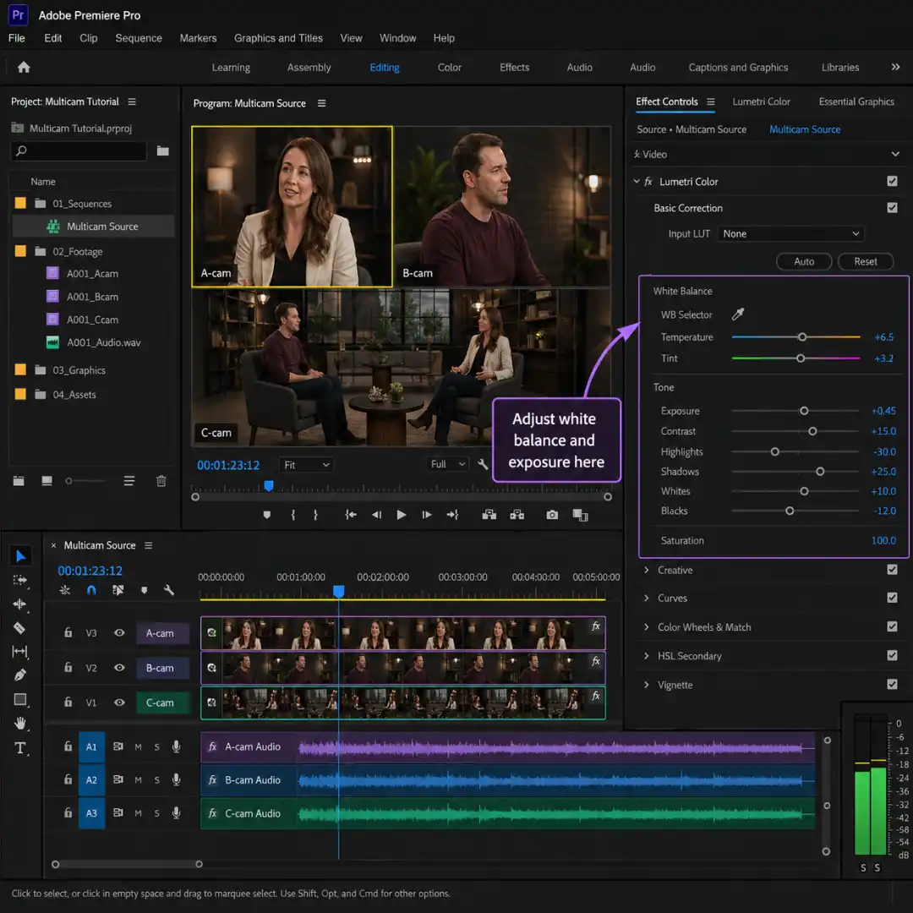Select the Rectangle tool
Image resolution: width=913 pixels, height=913 pixels.
coord(19,699)
